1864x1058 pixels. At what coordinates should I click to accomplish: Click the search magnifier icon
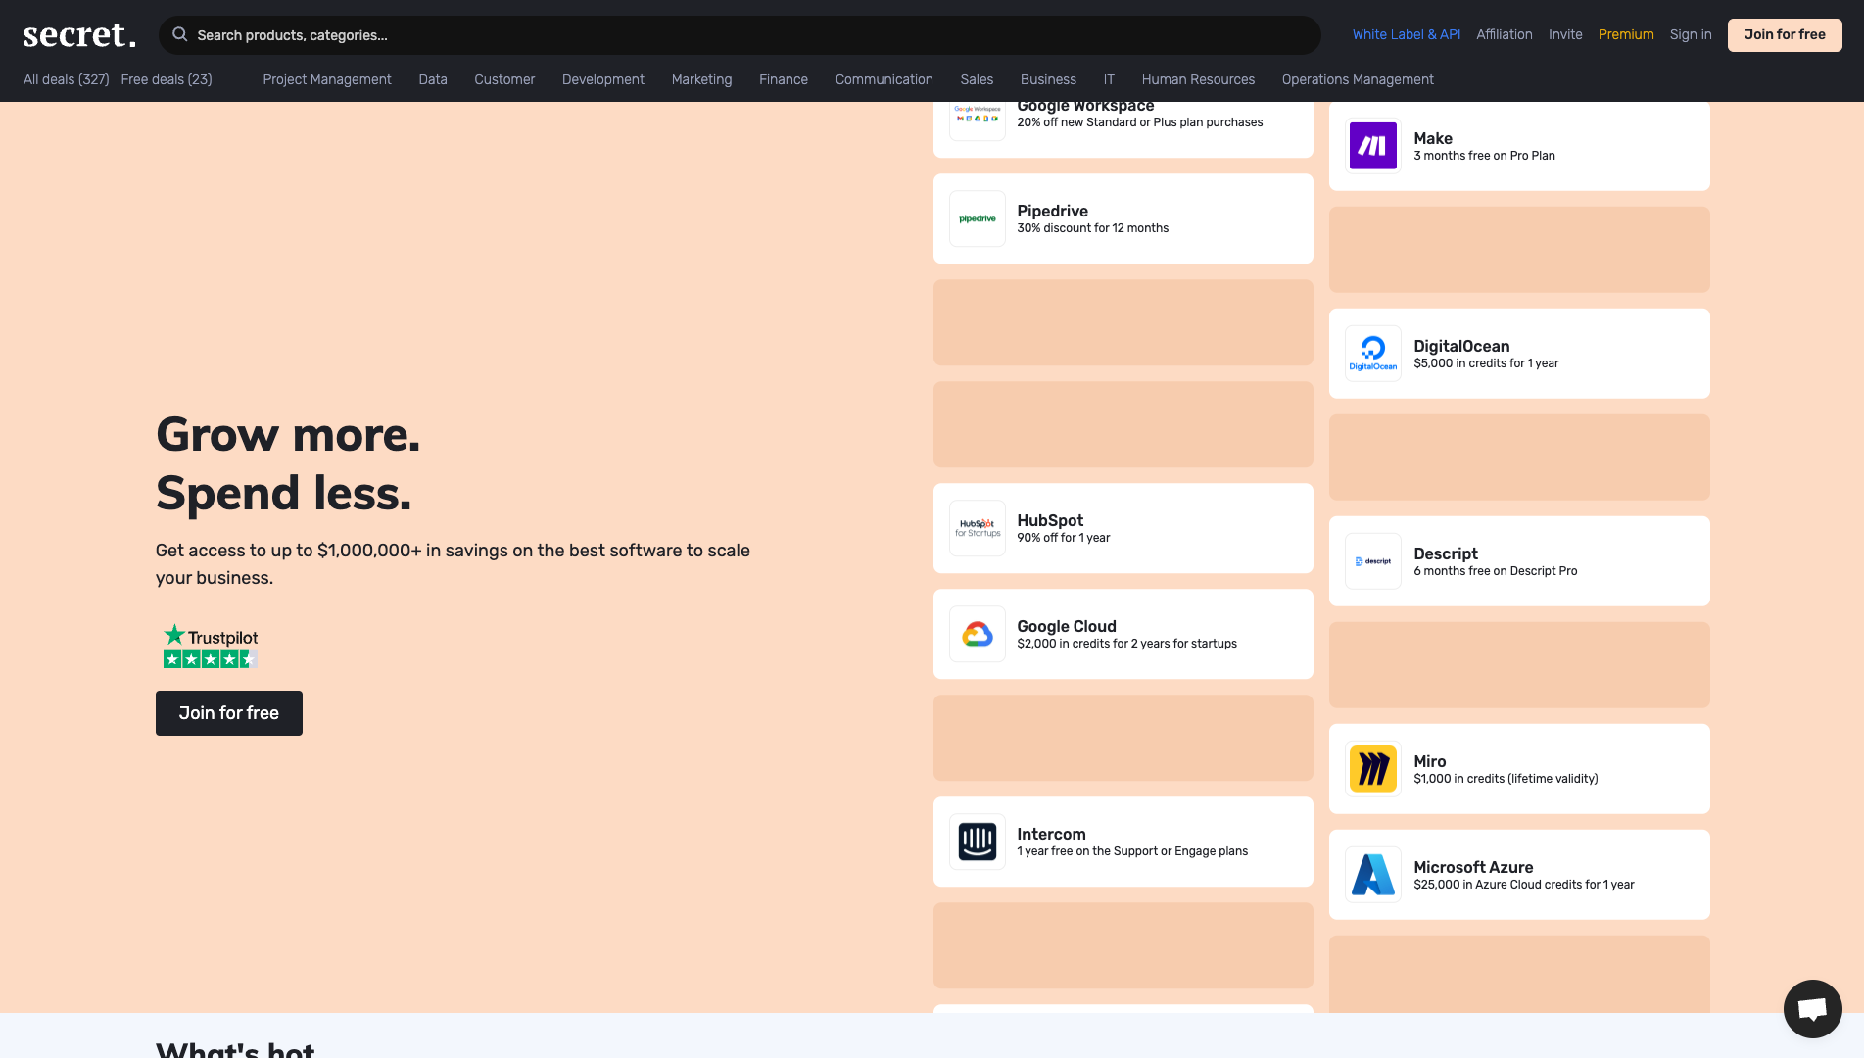(x=180, y=35)
